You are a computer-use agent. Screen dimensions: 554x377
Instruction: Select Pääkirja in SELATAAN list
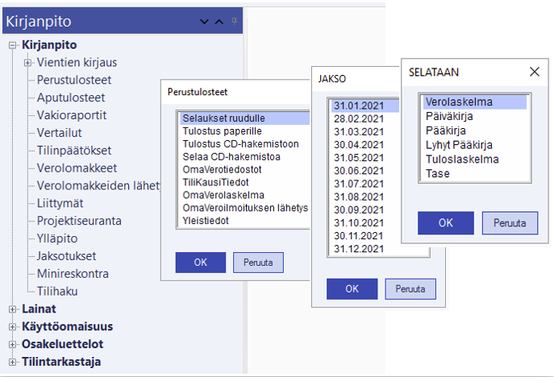(x=448, y=130)
